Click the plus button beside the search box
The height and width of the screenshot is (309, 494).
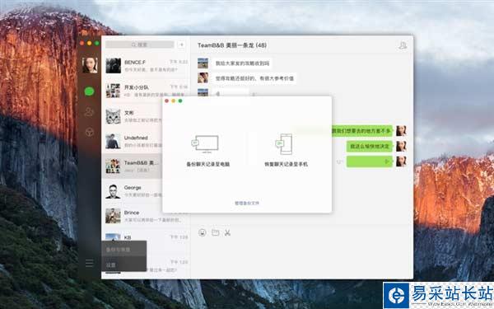coord(181,44)
